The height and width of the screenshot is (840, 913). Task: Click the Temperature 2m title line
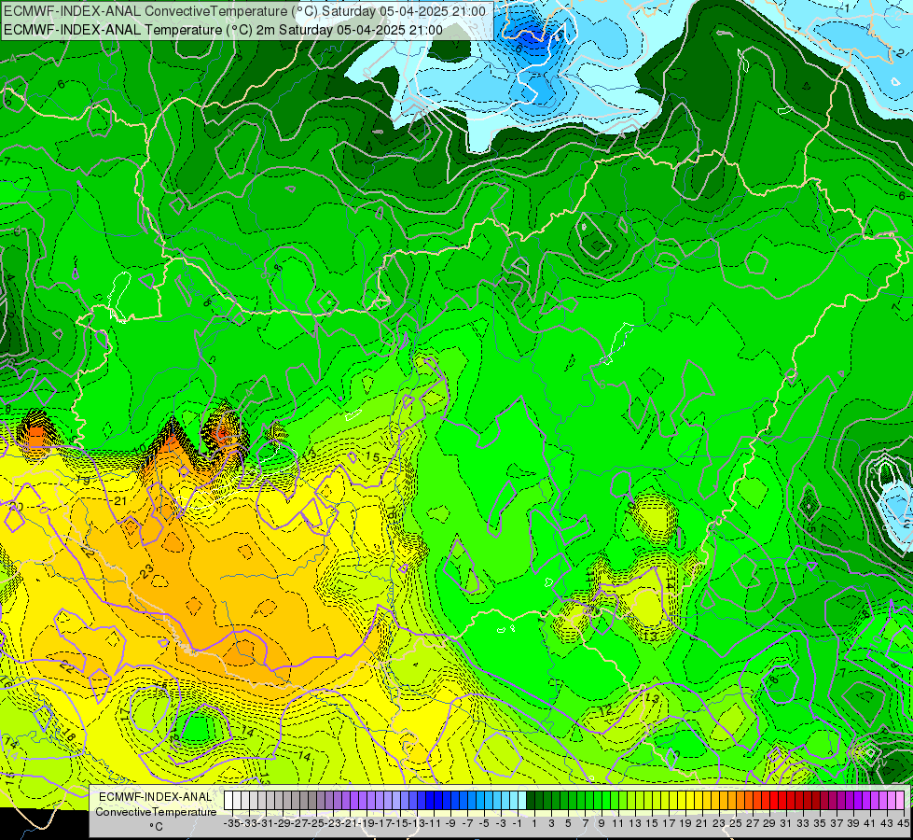click(x=223, y=30)
